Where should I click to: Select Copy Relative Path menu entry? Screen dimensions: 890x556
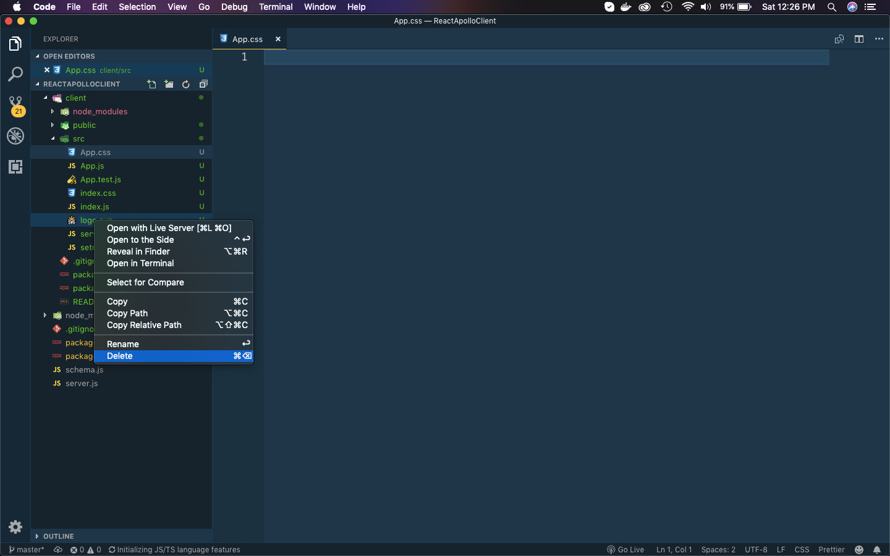click(x=174, y=325)
